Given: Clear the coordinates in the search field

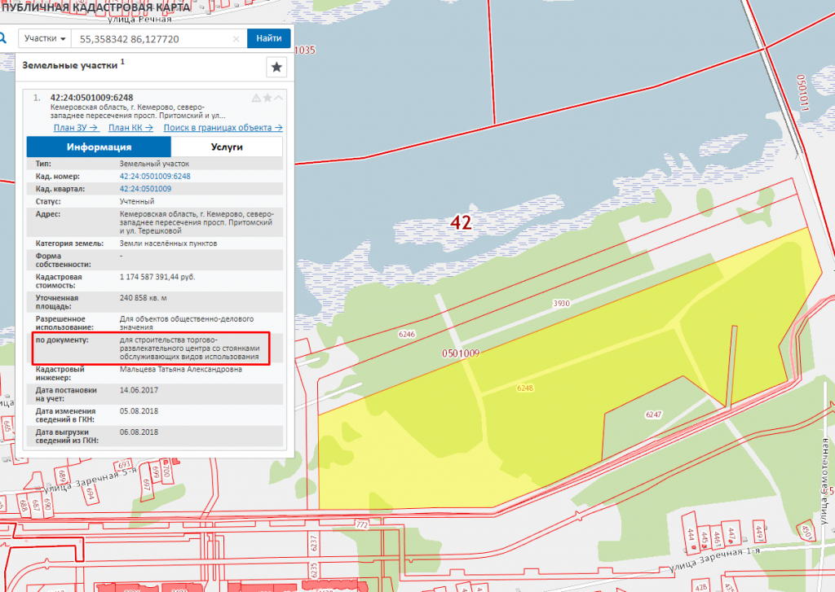Looking at the screenshot, I should pyautogui.click(x=236, y=38).
